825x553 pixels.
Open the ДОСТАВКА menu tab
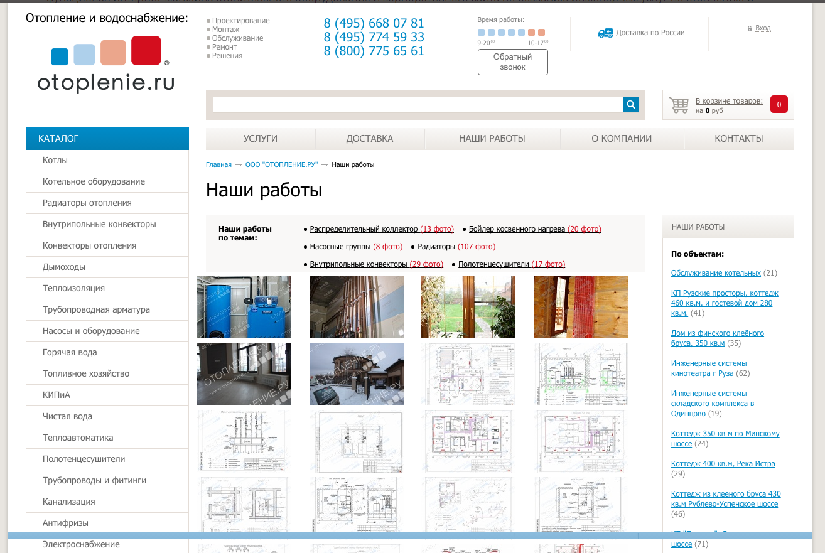370,139
